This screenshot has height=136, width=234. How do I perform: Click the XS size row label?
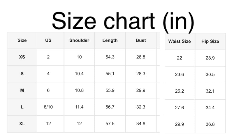(22, 57)
